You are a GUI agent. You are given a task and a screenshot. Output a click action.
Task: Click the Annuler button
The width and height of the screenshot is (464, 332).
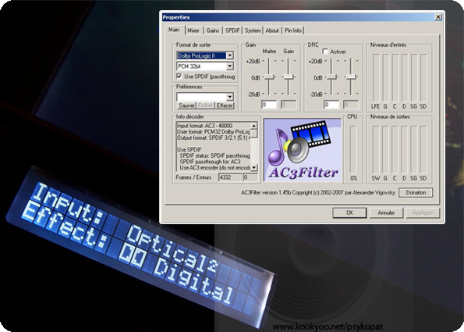(x=386, y=212)
